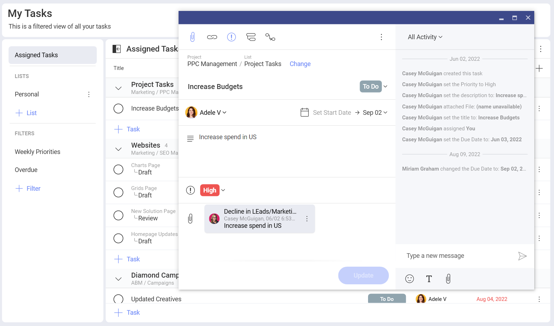Open the Adele V assignee dropdown
This screenshot has width=554, height=326.
(x=206, y=112)
